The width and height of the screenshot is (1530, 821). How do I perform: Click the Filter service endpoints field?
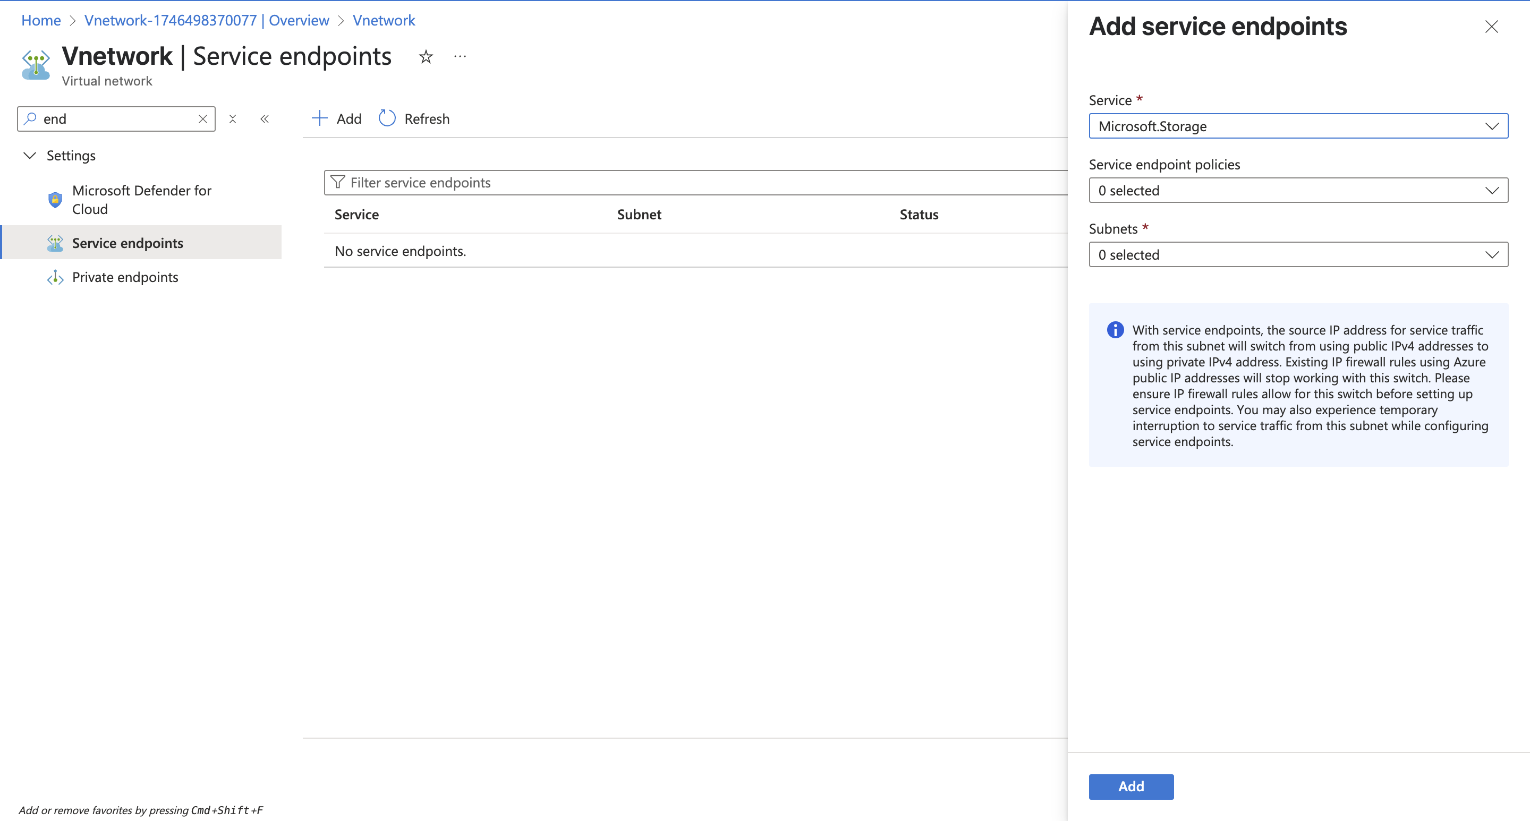coord(695,182)
